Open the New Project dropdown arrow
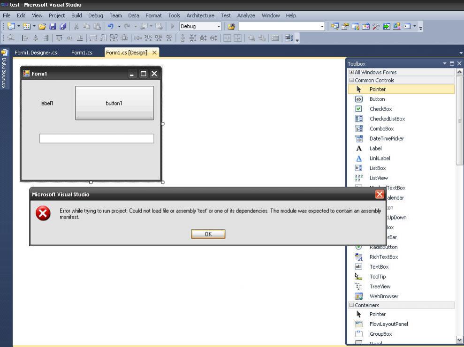 coord(19,26)
